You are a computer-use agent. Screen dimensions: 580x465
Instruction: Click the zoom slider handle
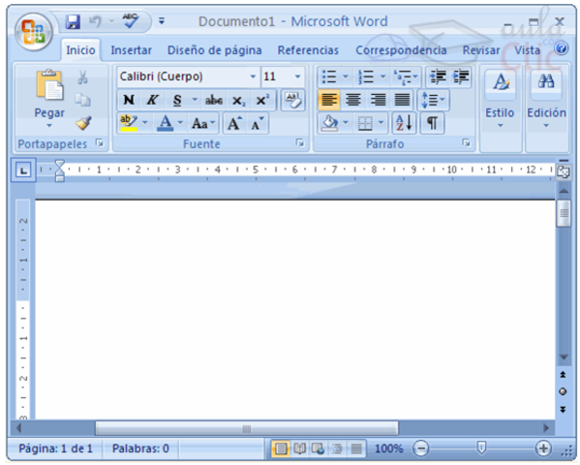pyautogui.click(x=481, y=448)
